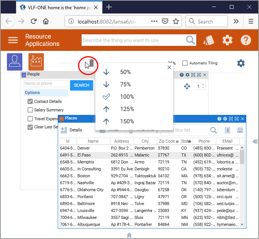Click the shrink icon in People panel header
This screenshot has height=239, width=259.
coord(193,75)
